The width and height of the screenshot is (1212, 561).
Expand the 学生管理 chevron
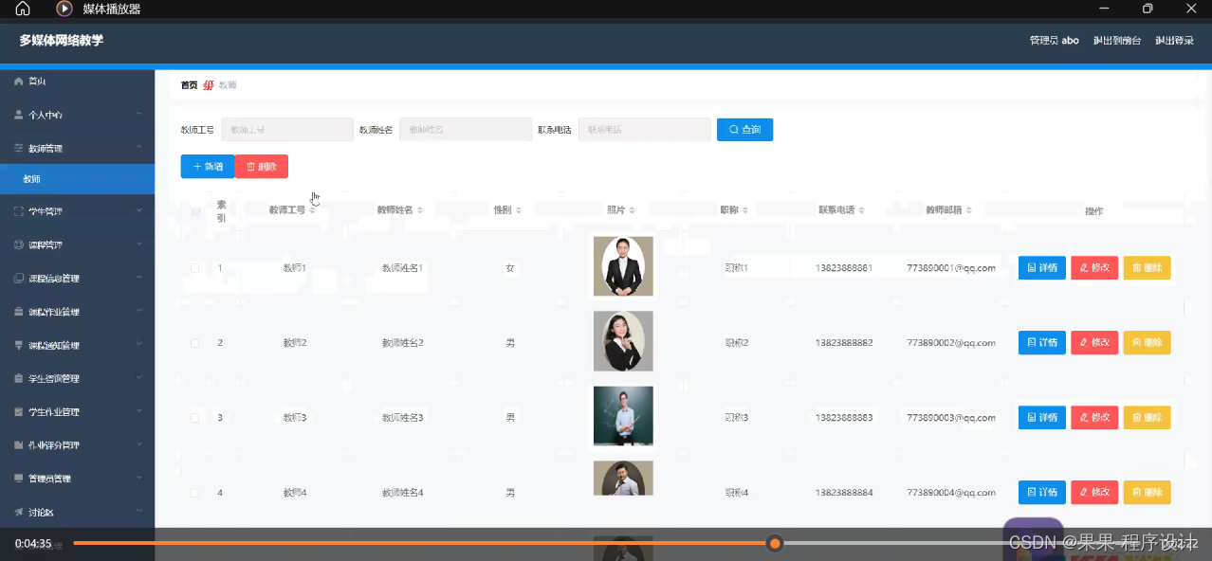139,210
